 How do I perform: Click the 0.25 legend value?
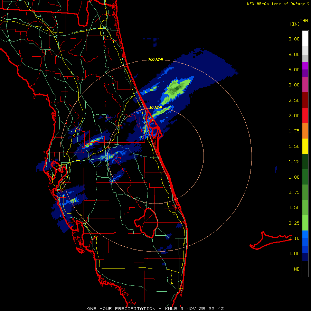tap(294, 223)
